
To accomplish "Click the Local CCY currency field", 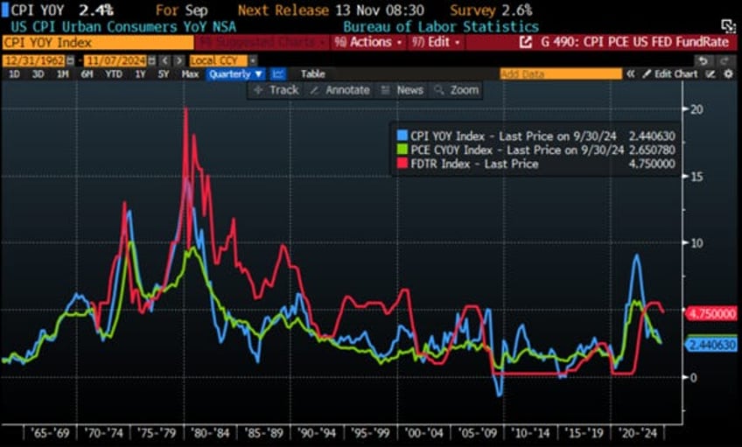I will point(218,60).
